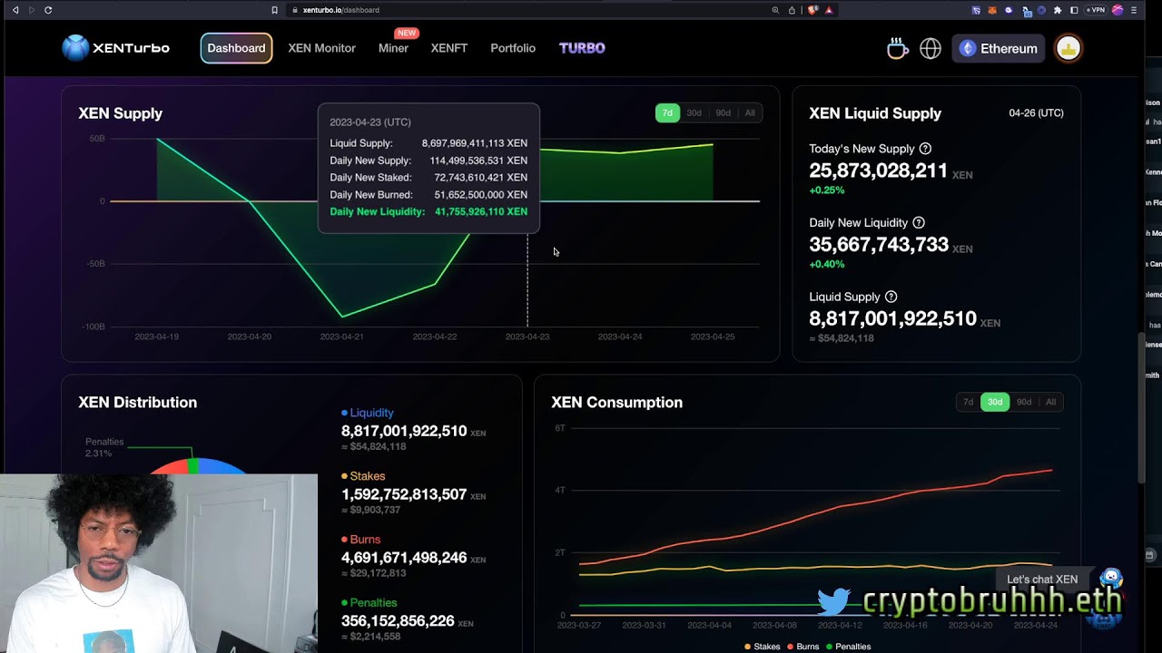Select All range on XEN Consumption chart
The height and width of the screenshot is (653, 1162).
point(1050,402)
